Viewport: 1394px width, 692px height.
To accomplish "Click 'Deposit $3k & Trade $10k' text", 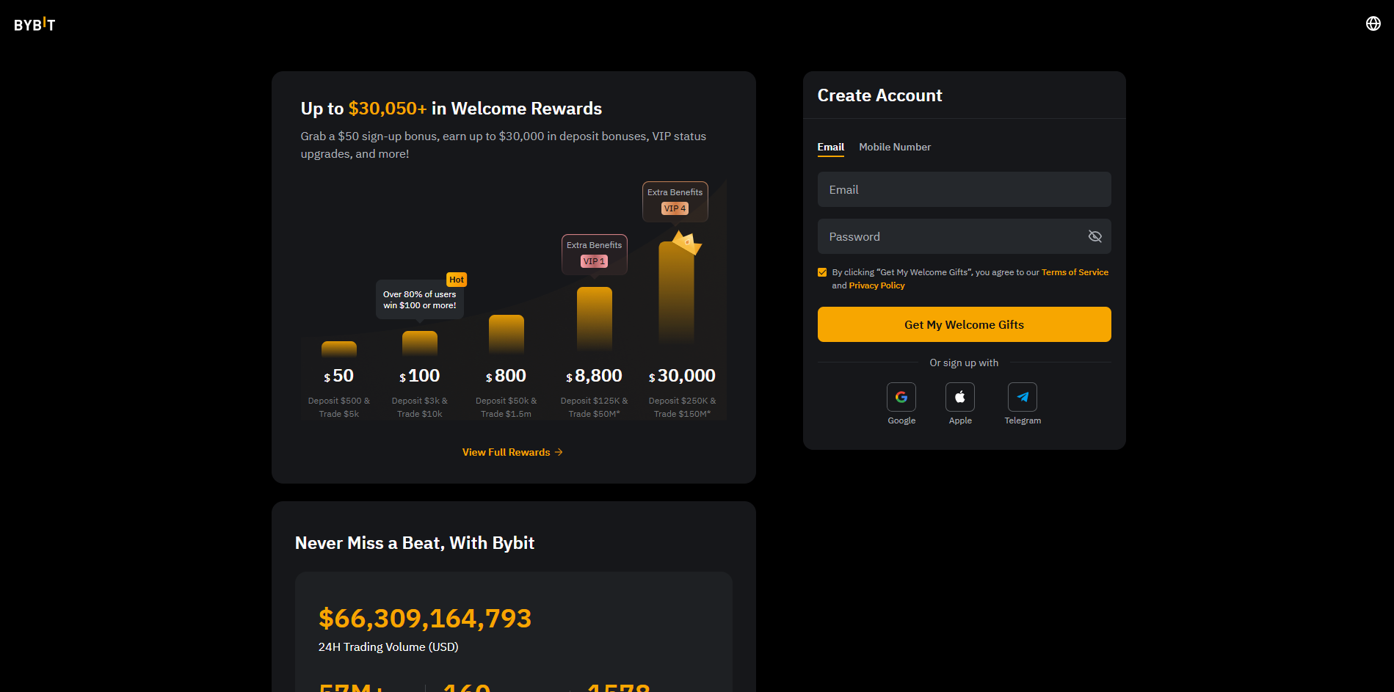I will 419,407.
